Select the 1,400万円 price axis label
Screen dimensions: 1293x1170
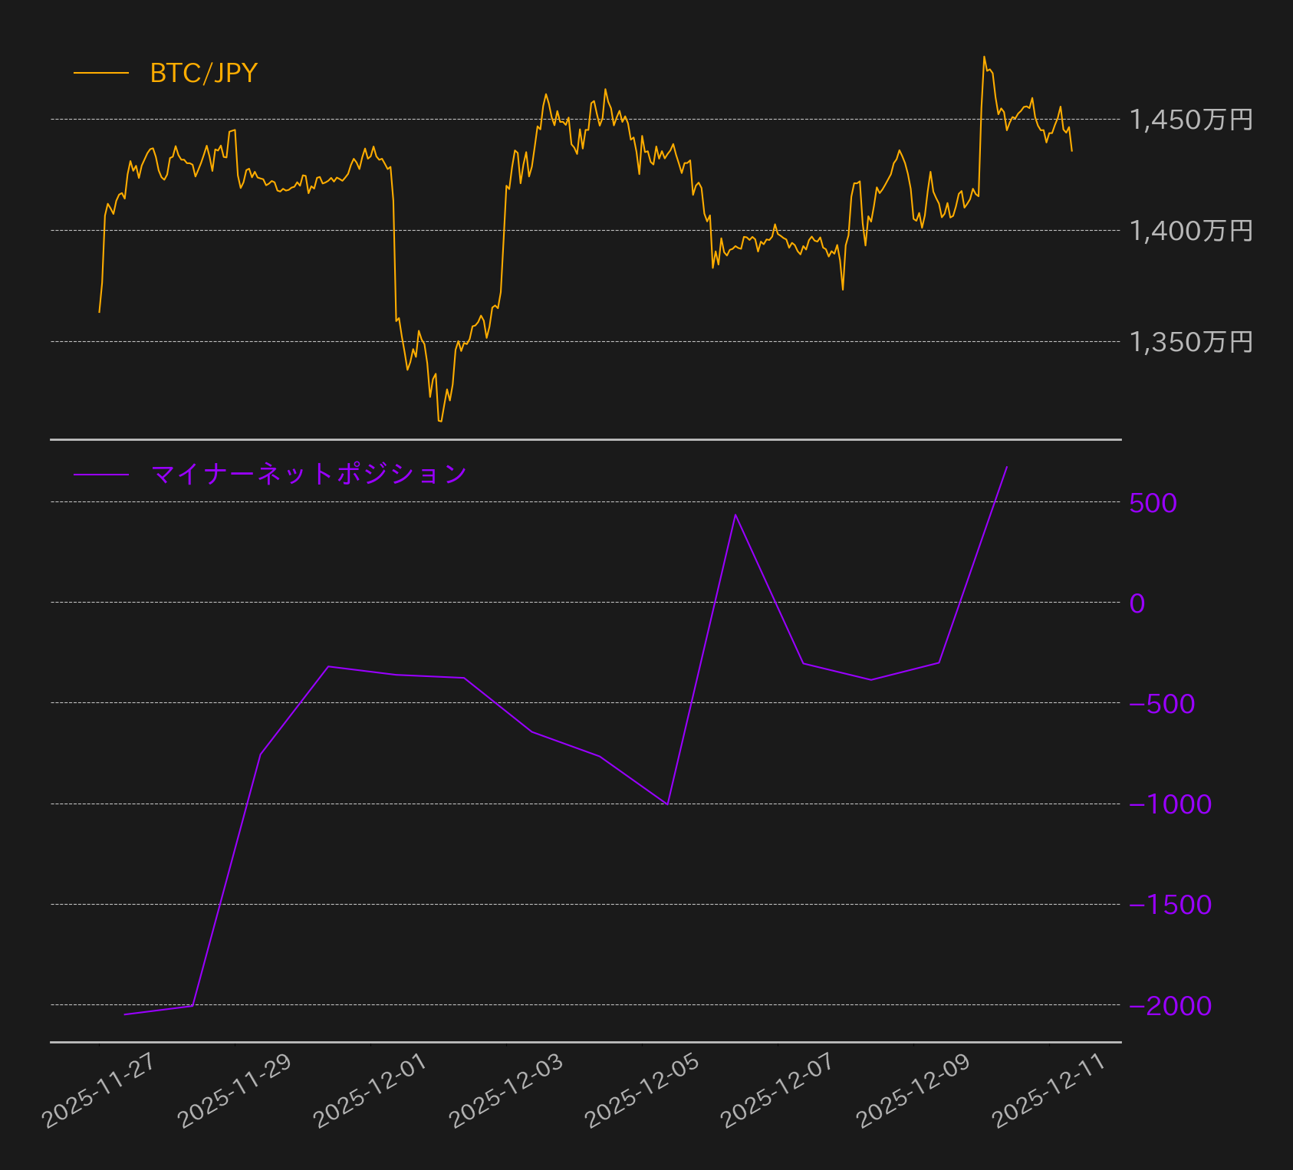pyautogui.click(x=1191, y=231)
